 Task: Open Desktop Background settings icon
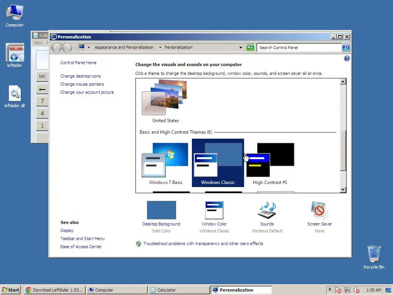pyautogui.click(x=162, y=210)
